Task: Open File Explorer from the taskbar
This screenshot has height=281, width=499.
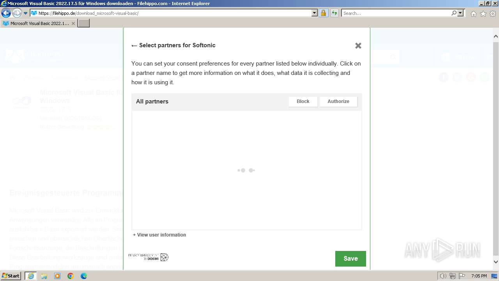Action: point(44,276)
